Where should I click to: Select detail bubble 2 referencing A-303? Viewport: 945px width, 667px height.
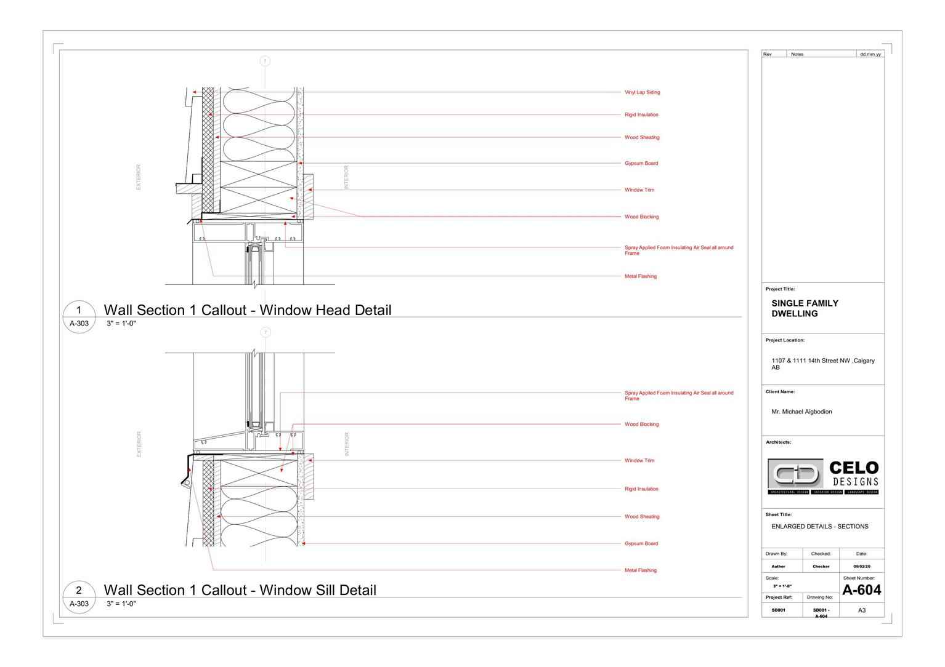(79, 597)
